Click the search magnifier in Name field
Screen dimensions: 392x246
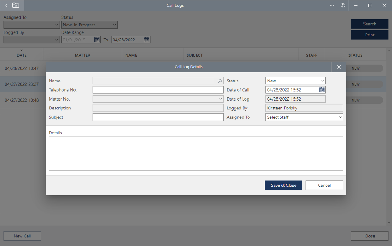click(x=220, y=81)
